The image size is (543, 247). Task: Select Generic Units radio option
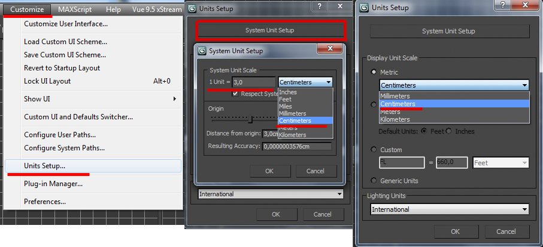coord(374,181)
